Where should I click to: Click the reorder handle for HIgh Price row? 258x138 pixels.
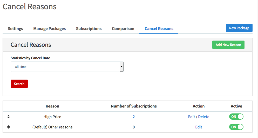coord(8,117)
